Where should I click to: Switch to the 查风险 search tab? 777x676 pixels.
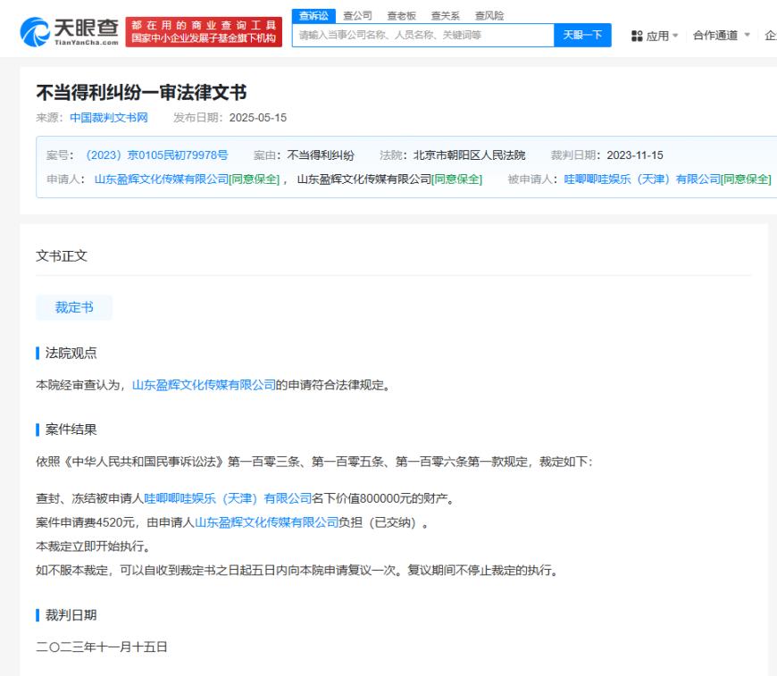[x=489, y=16]
